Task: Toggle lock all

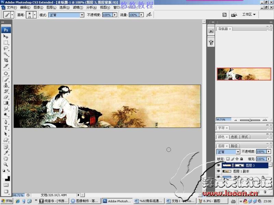Action: tap(241, 159)
